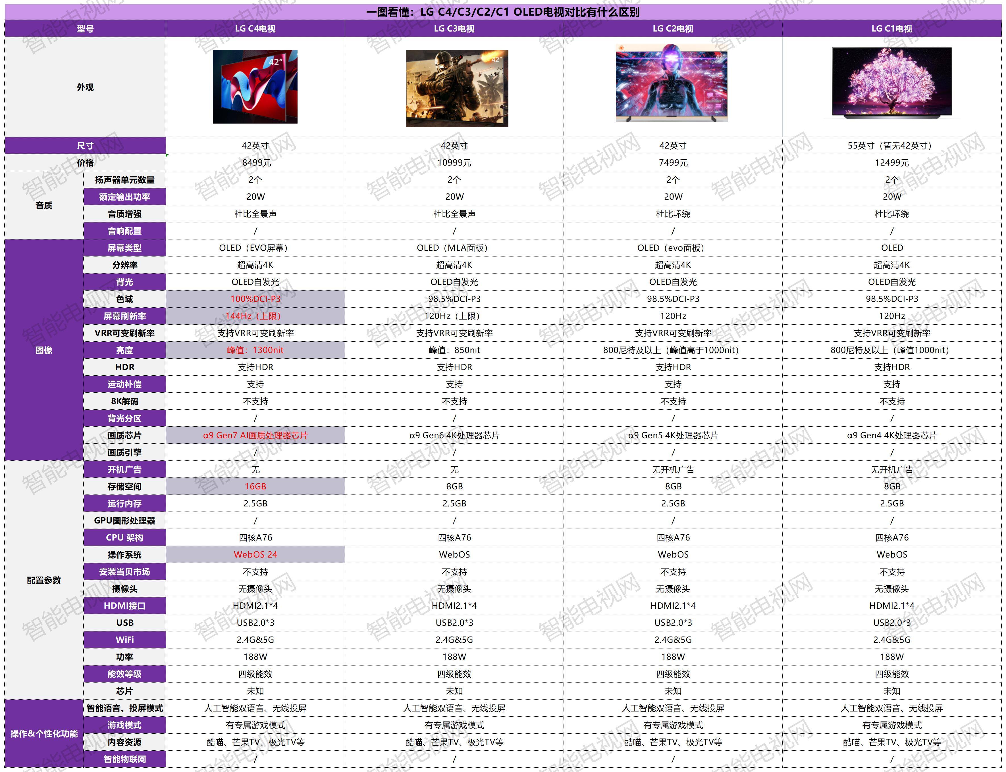Screen dimensions: 1006x772
Task: Click the 画质引擎 row label
Action: [x=124, y=452]
